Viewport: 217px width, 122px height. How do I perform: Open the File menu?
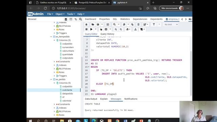click(50, 14)
